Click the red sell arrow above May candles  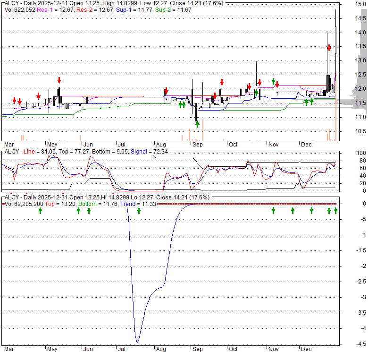59,80
